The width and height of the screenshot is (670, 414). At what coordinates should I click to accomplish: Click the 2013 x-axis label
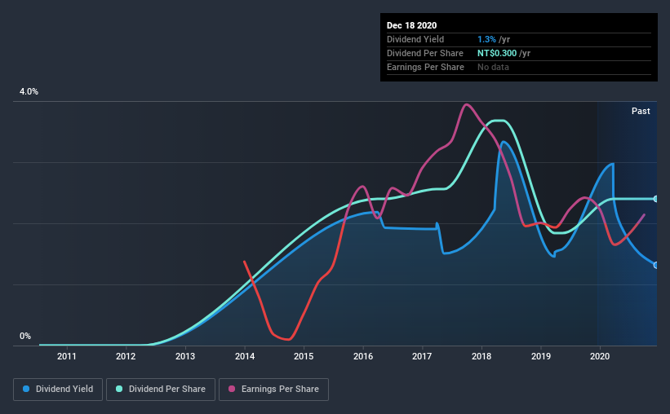click(185, 356)
